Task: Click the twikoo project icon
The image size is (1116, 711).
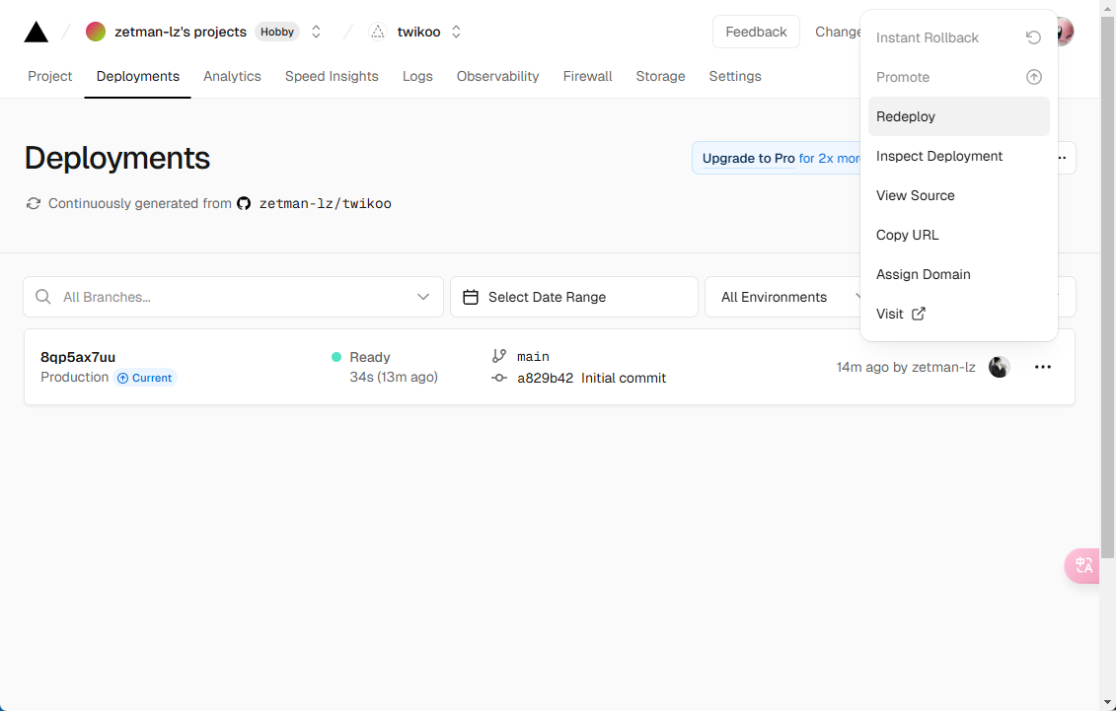Action: tap(378, 32)
